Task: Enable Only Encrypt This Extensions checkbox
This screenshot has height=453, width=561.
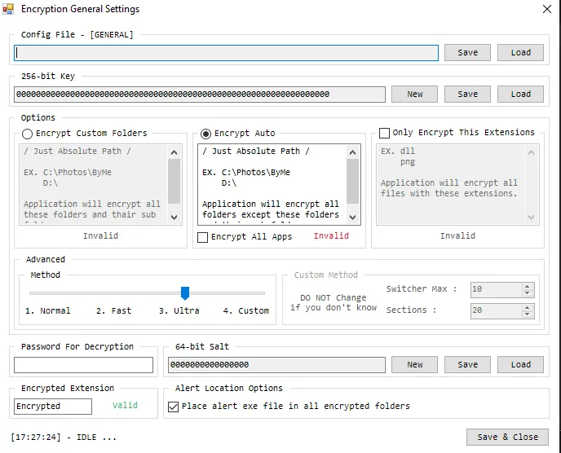Action: pyautogui.click(x=384, y=133)
